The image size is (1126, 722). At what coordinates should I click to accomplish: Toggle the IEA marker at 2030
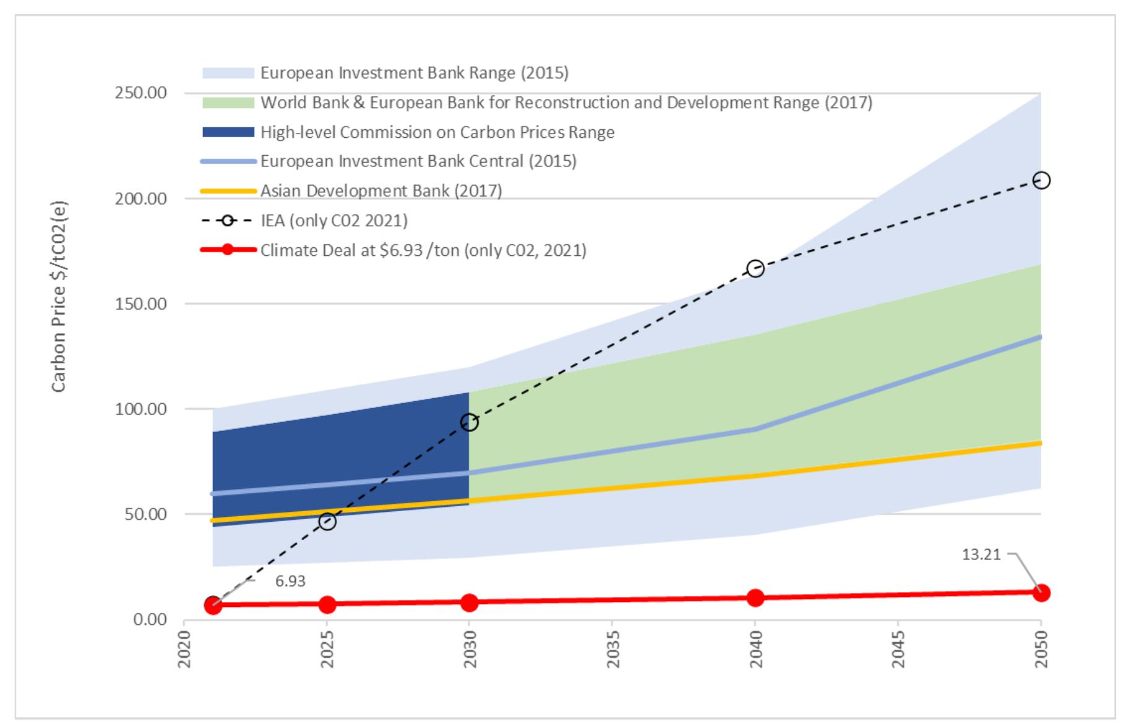pyautogui.click(x=470, y=423)
